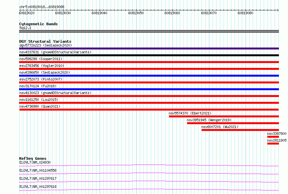Click the nsv6007201 (Wu2021) red bar
Image resolution: width=288 pixels, height=194 pixels.
(240, 130)
